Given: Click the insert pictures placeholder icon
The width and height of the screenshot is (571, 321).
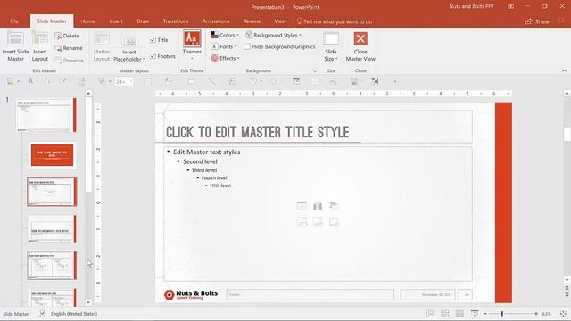Looking at the screenshot, I should 302,222.
